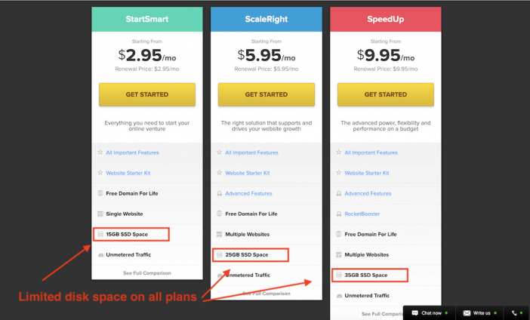
Task: Click the SpeedUp GET STARTED button
Action: [x=386, y=94]
